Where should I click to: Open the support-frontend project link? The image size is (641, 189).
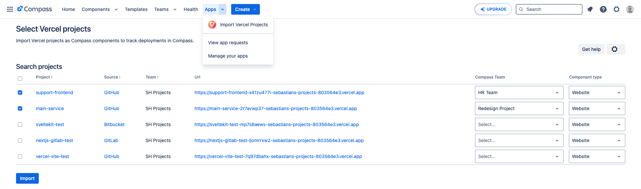coord(54,93)
